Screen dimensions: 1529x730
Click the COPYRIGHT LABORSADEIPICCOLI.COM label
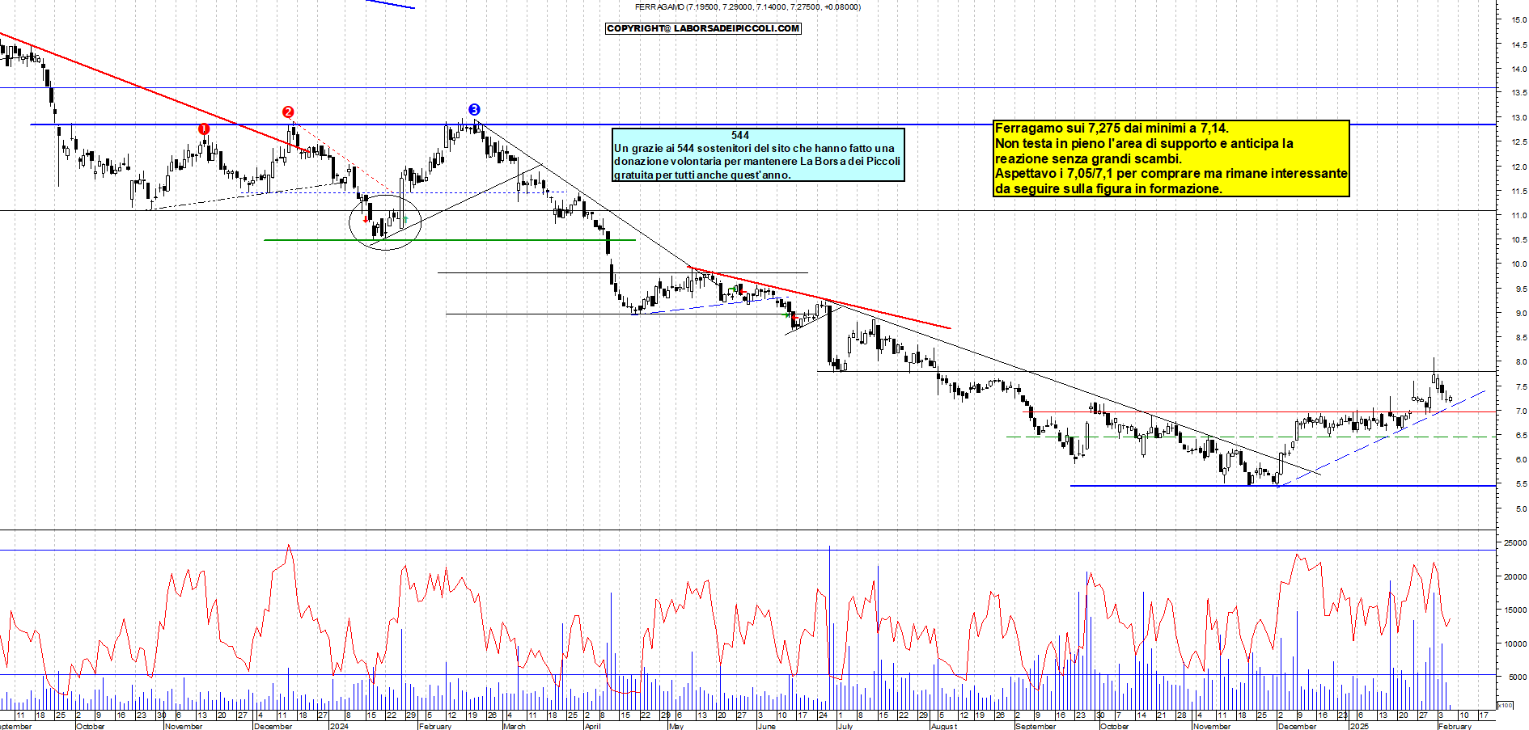coord(703,28)
